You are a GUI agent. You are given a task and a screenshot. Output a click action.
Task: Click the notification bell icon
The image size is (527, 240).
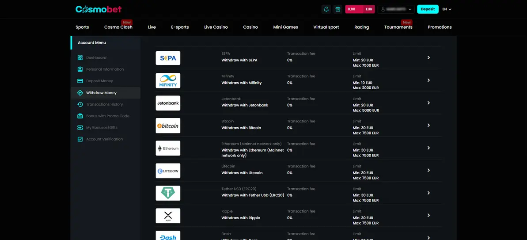pyautogui.click(x=326, y=9)
